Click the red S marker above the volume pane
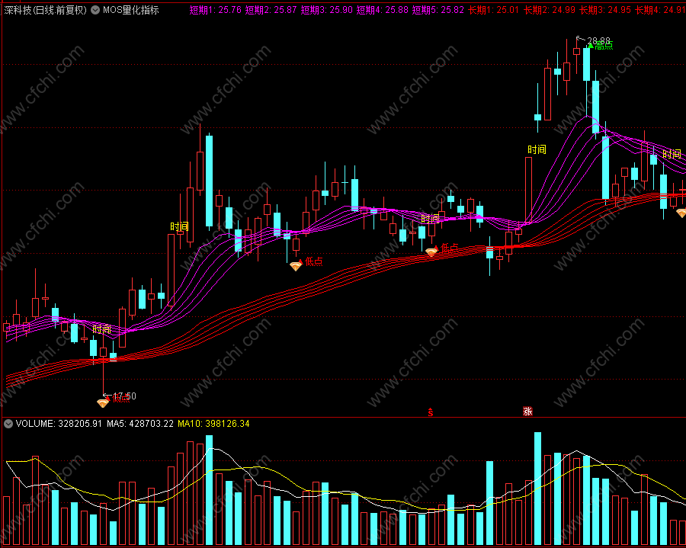Image resolution: width=686 pixels, height=548 pixels. point(431,412)
